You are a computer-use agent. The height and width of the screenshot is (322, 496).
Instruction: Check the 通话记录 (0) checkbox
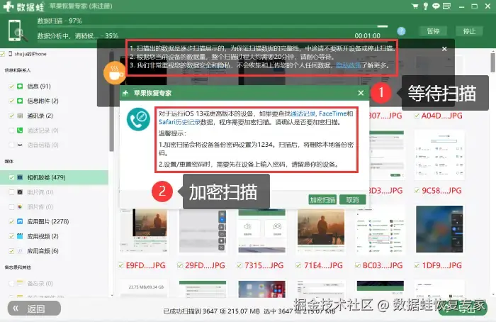pyautogui.click(x=11, y=131)
